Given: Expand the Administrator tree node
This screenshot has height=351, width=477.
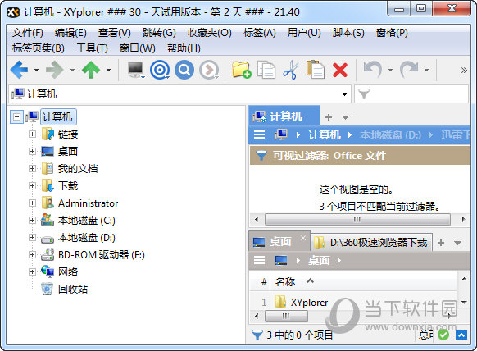Looking at the screenshot, I should click(32, 203).
